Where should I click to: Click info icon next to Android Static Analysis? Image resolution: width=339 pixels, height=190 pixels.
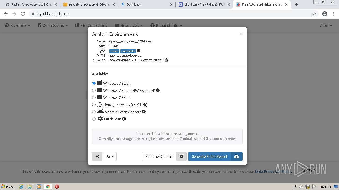[x=144, y=112]
